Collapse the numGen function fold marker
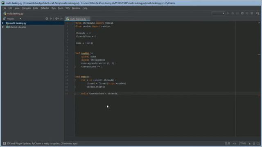 [75, 53]
